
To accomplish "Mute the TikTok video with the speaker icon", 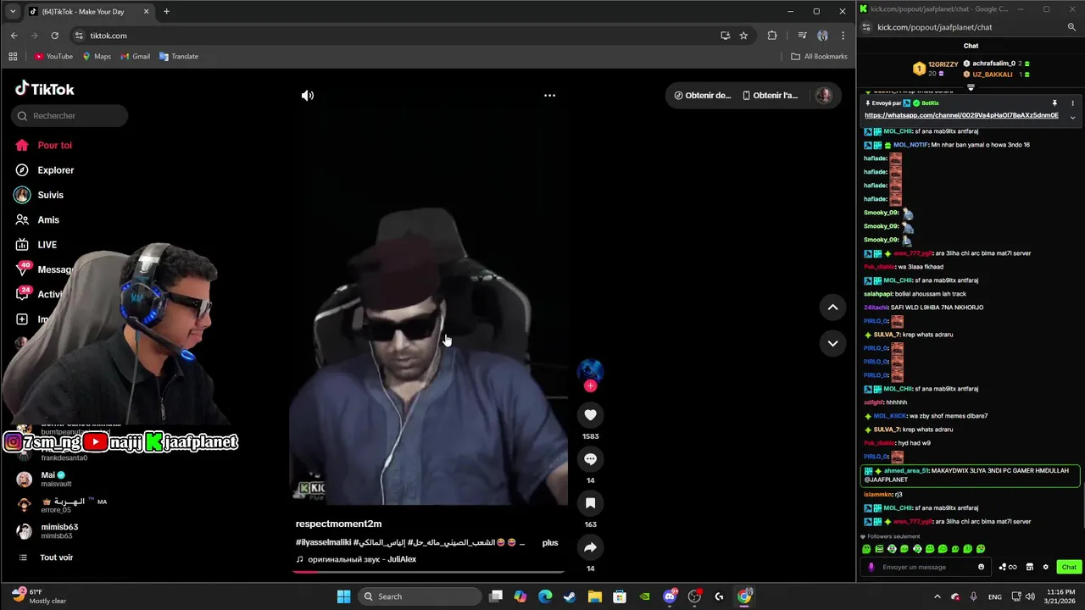I will [x=308, y=96].
